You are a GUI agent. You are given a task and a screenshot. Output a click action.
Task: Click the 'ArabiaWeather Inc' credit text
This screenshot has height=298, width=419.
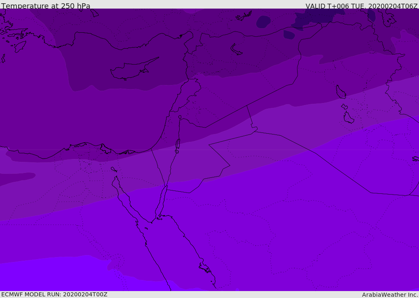[x=390, y=295]
